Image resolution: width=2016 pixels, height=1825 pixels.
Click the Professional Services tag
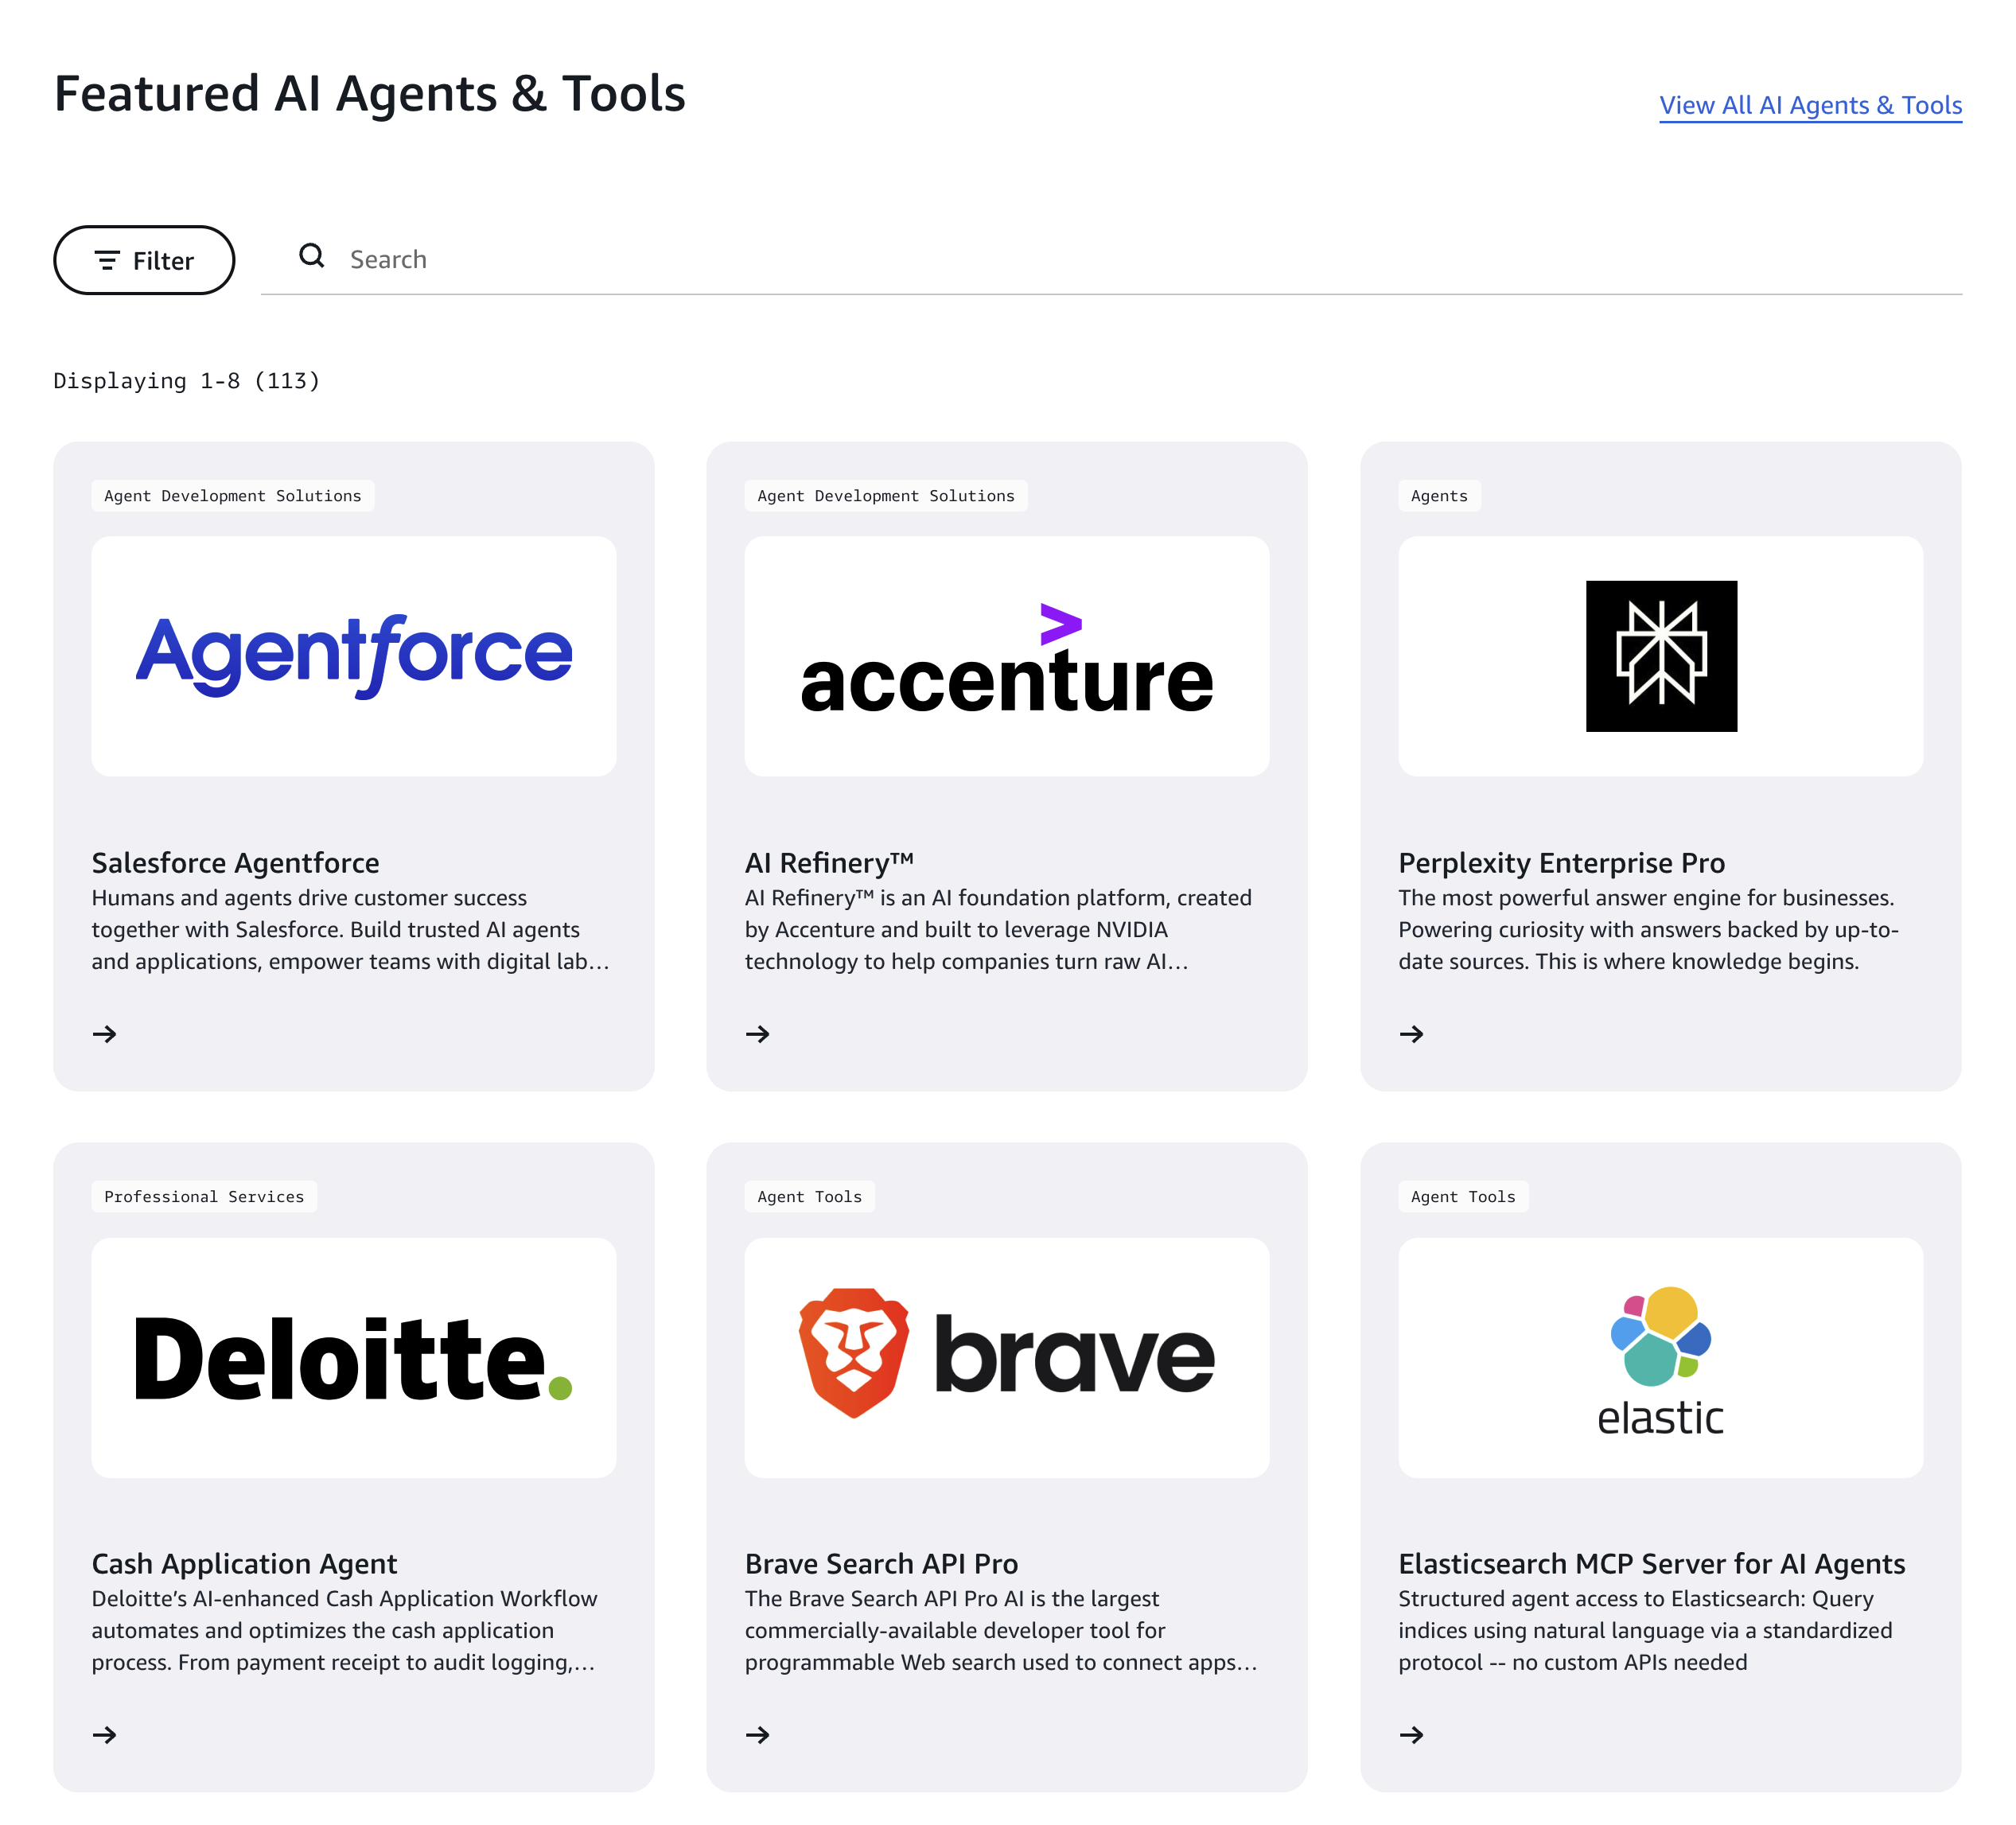click(x=204, y=1197)
